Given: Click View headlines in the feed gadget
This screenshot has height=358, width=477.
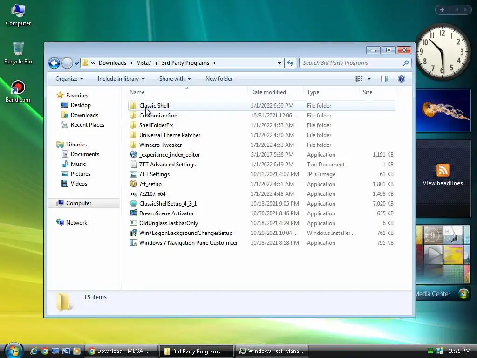Looking at the screenshot, I should click(443, 183).
